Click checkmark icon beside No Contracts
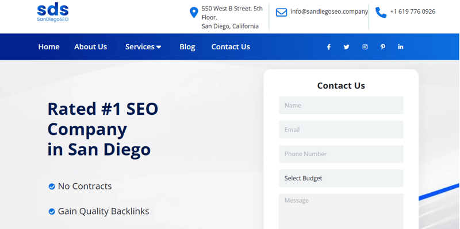The image size is (460, 229). point(52,187)
